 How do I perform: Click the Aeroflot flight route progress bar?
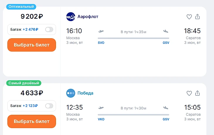point(133,38)
